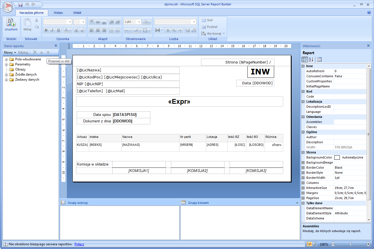
Task: Apply thousands separator comma format
Action: click(180, 30)
